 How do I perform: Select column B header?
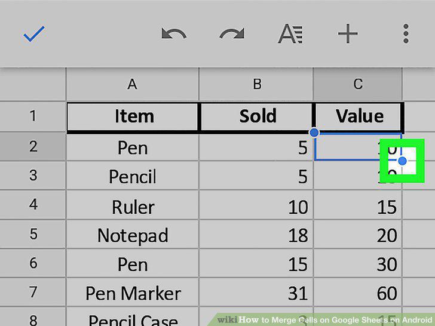click(x=256, y=84)
